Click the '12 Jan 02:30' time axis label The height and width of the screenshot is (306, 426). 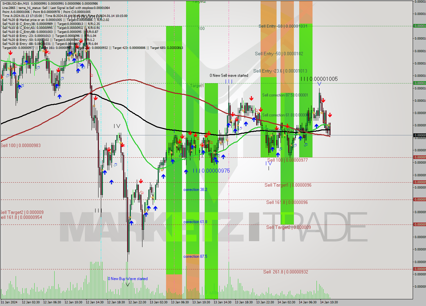(x=31, y=302)
